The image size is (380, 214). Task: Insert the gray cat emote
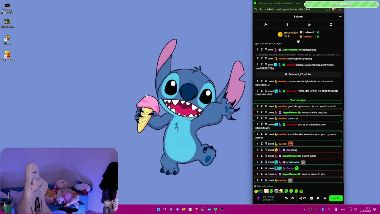click(276, 191)
